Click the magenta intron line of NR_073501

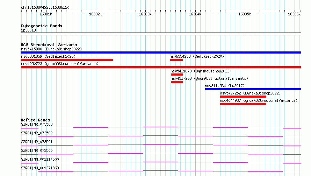click(161, 145)
